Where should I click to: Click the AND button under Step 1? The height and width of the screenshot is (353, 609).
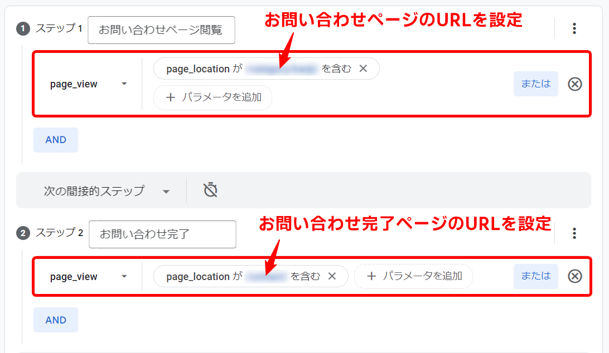[x=56, y=140]
